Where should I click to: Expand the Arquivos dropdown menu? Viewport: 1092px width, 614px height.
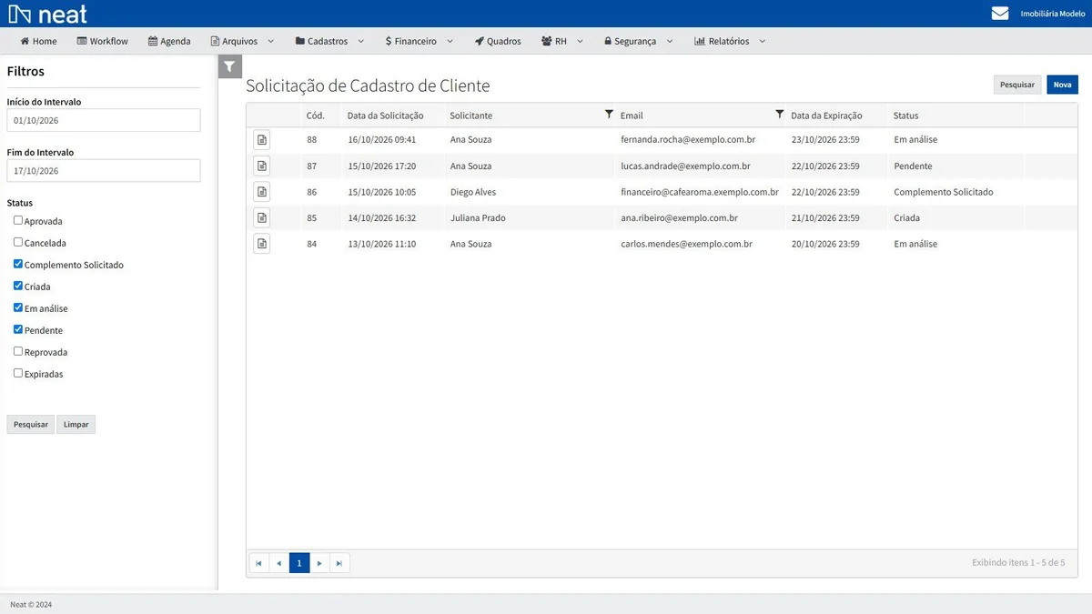[242, 41]
